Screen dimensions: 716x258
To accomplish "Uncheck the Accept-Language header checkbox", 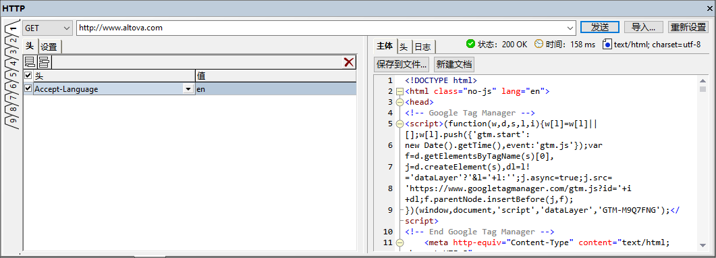I will (x=28, y=88).
